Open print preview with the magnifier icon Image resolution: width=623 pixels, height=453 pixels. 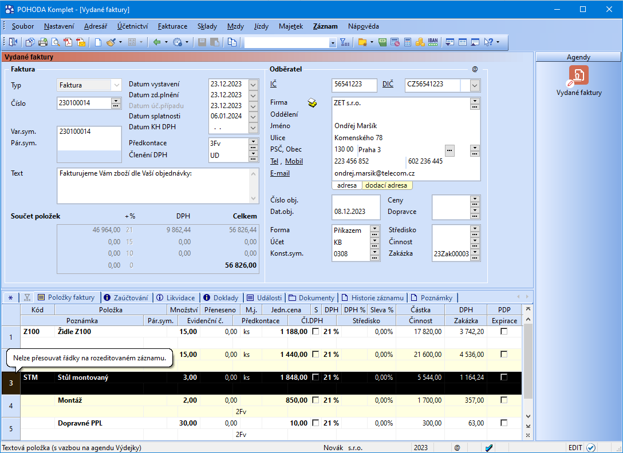56,42
